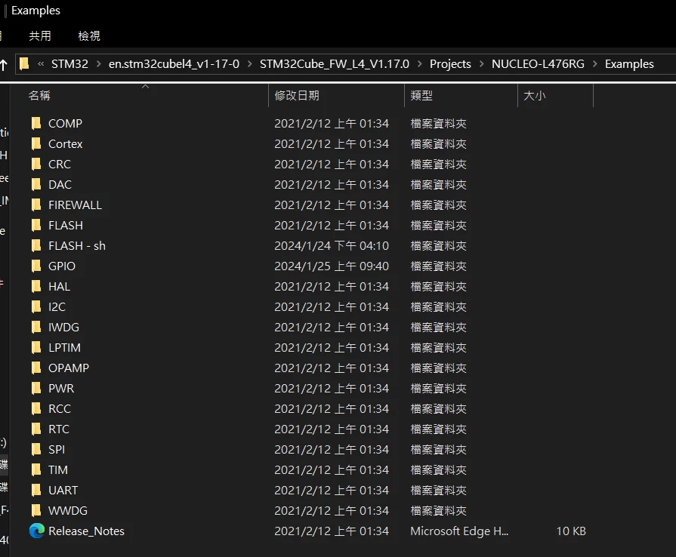Expand chevron after Projects breadcrumb

pos(482,64)
